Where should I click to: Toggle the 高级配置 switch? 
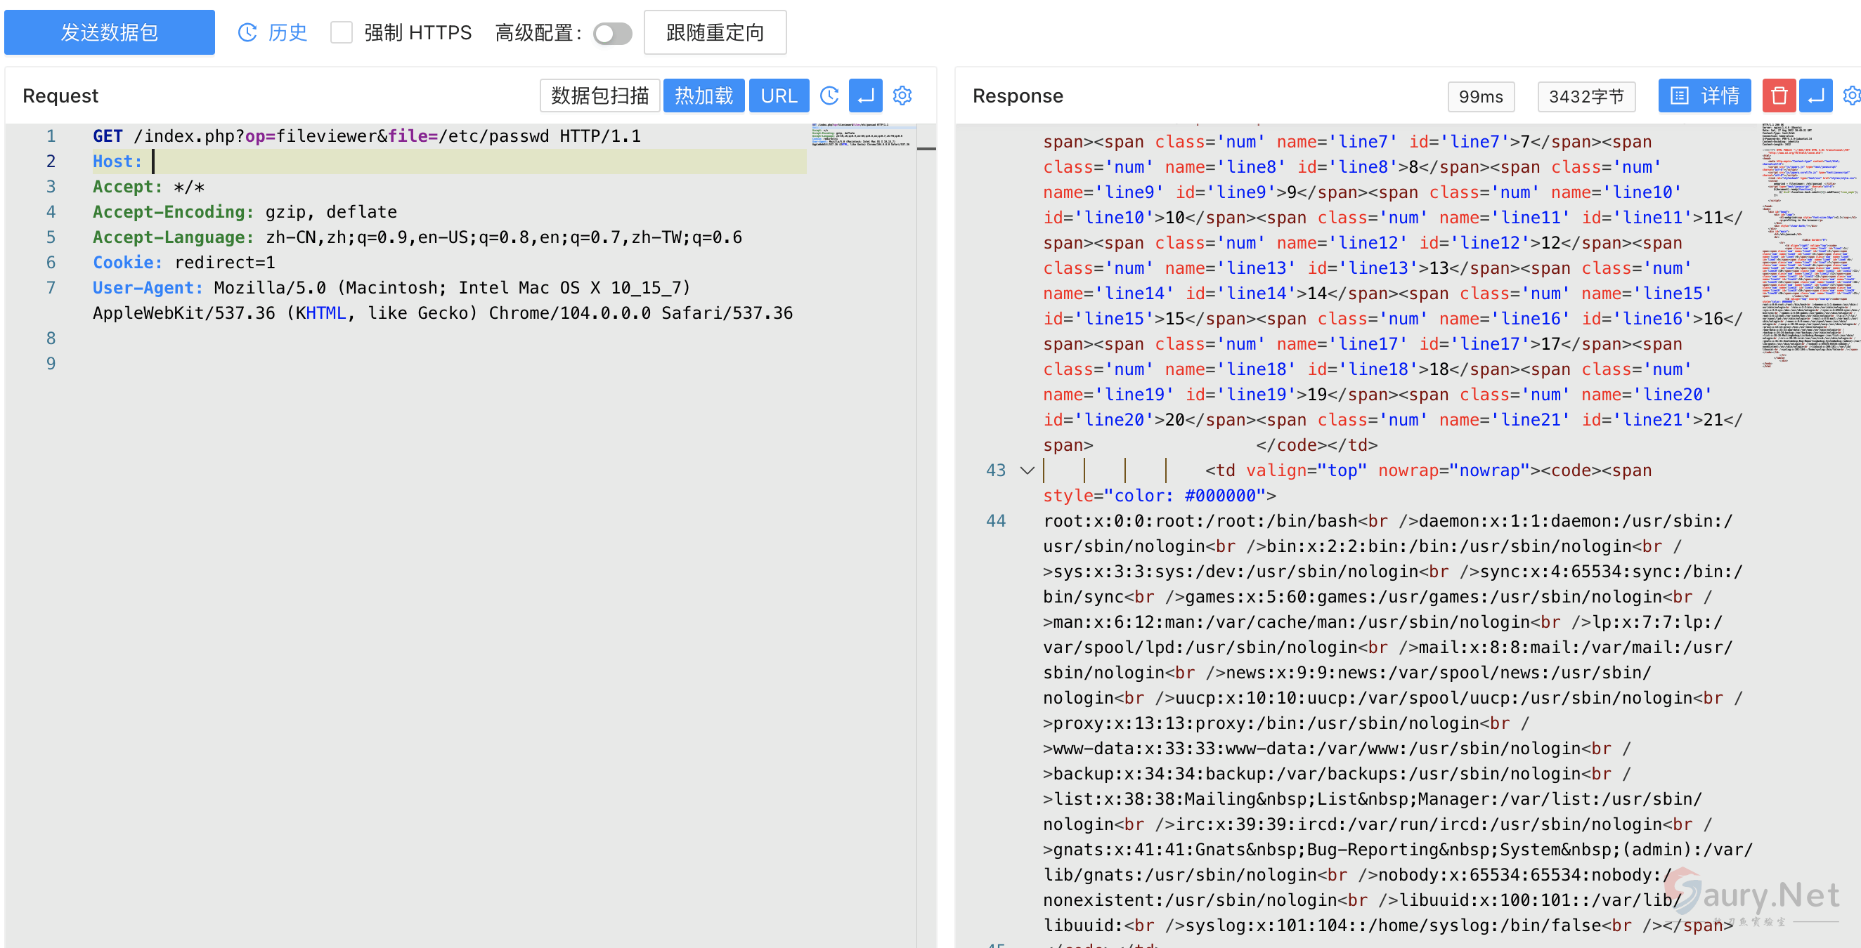(612, 33)
